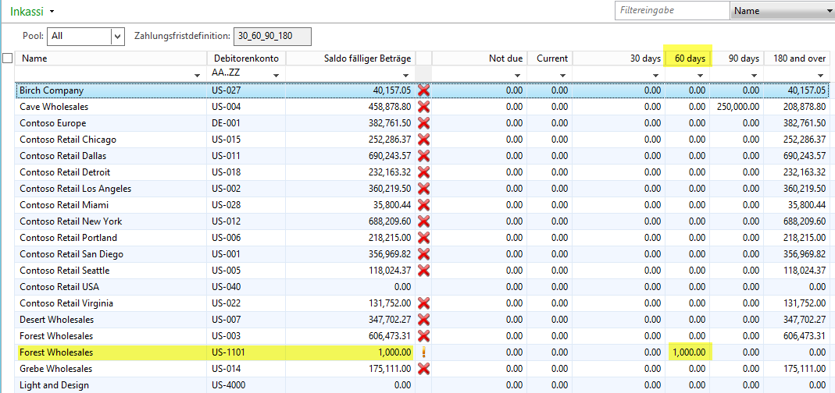Click red X icon for Contoso Retail Miami

[424, 205]
